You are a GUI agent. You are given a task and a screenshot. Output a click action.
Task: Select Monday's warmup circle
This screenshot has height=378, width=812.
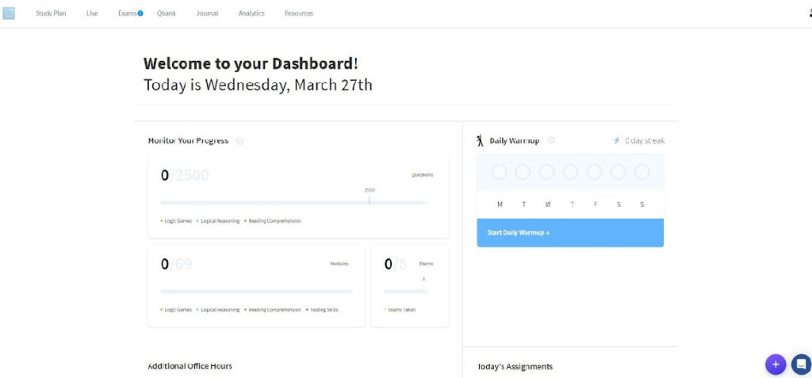[499, 172]
